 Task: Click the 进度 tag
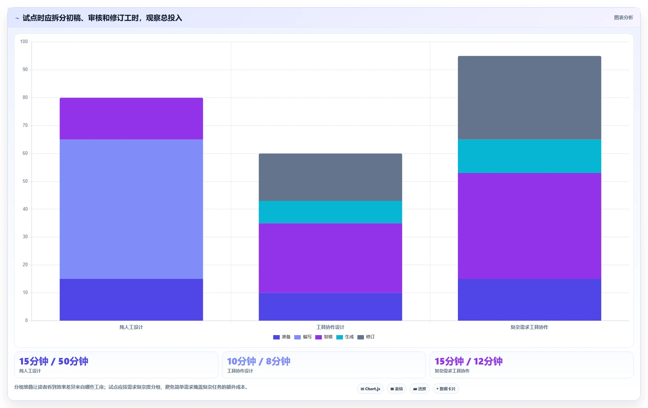419,389
